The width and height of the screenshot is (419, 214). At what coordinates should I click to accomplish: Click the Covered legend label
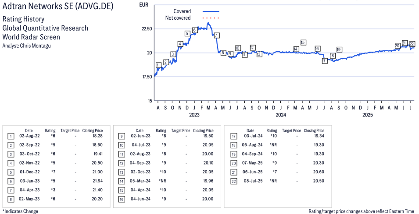coord(182,11)
